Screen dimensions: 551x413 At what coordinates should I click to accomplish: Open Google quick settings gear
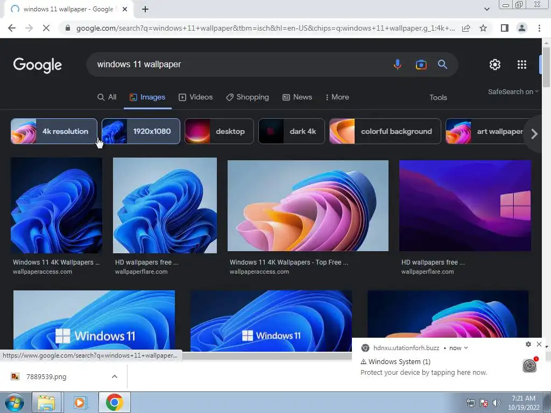(495, 65)
